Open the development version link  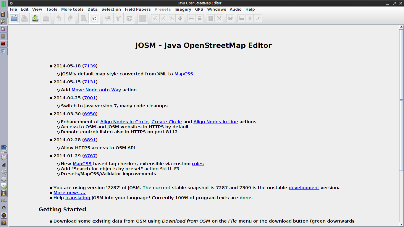pyautogui.click(x=304, y=188)
